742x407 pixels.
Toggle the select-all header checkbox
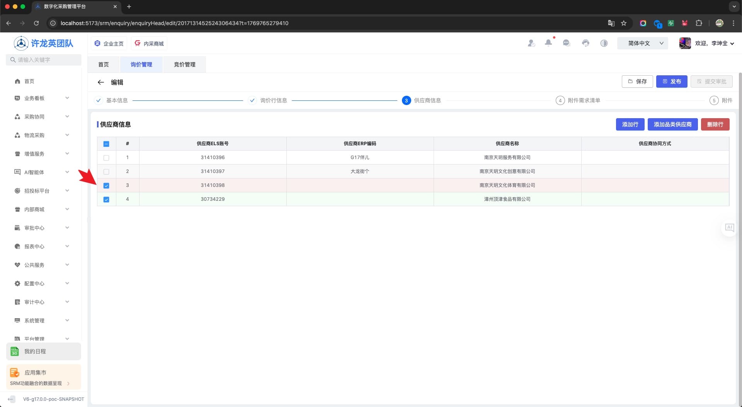click(x=106, y=144)
